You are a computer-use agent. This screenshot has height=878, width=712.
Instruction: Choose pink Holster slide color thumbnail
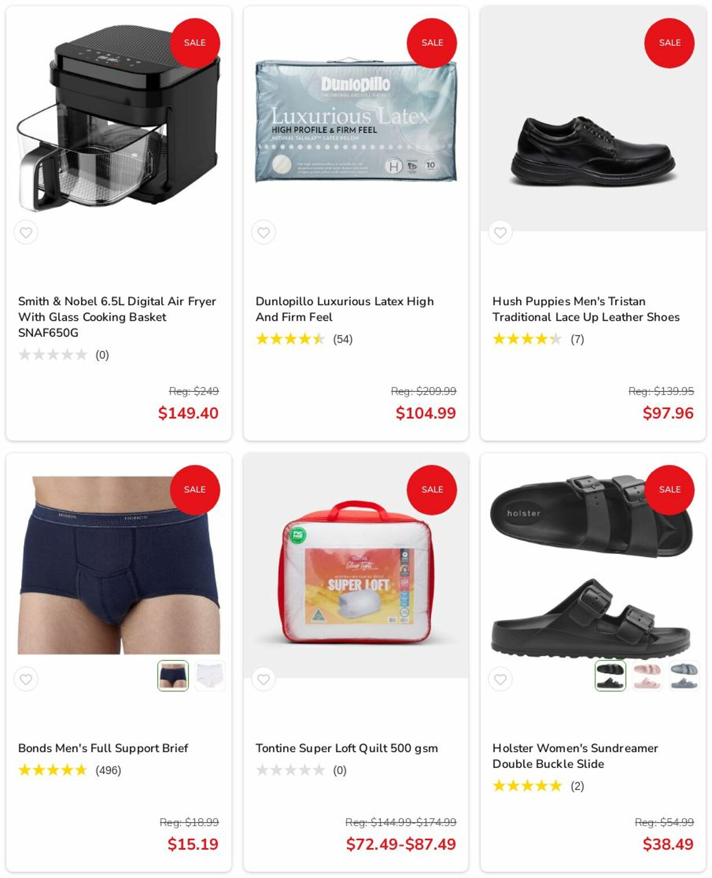click(x=647, y=676)
